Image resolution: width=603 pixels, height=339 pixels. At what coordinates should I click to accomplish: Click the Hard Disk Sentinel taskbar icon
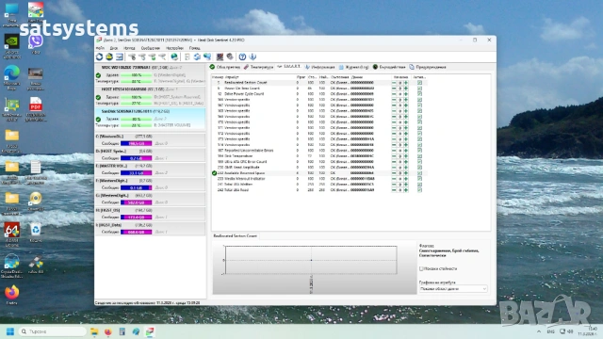[150, 331]
